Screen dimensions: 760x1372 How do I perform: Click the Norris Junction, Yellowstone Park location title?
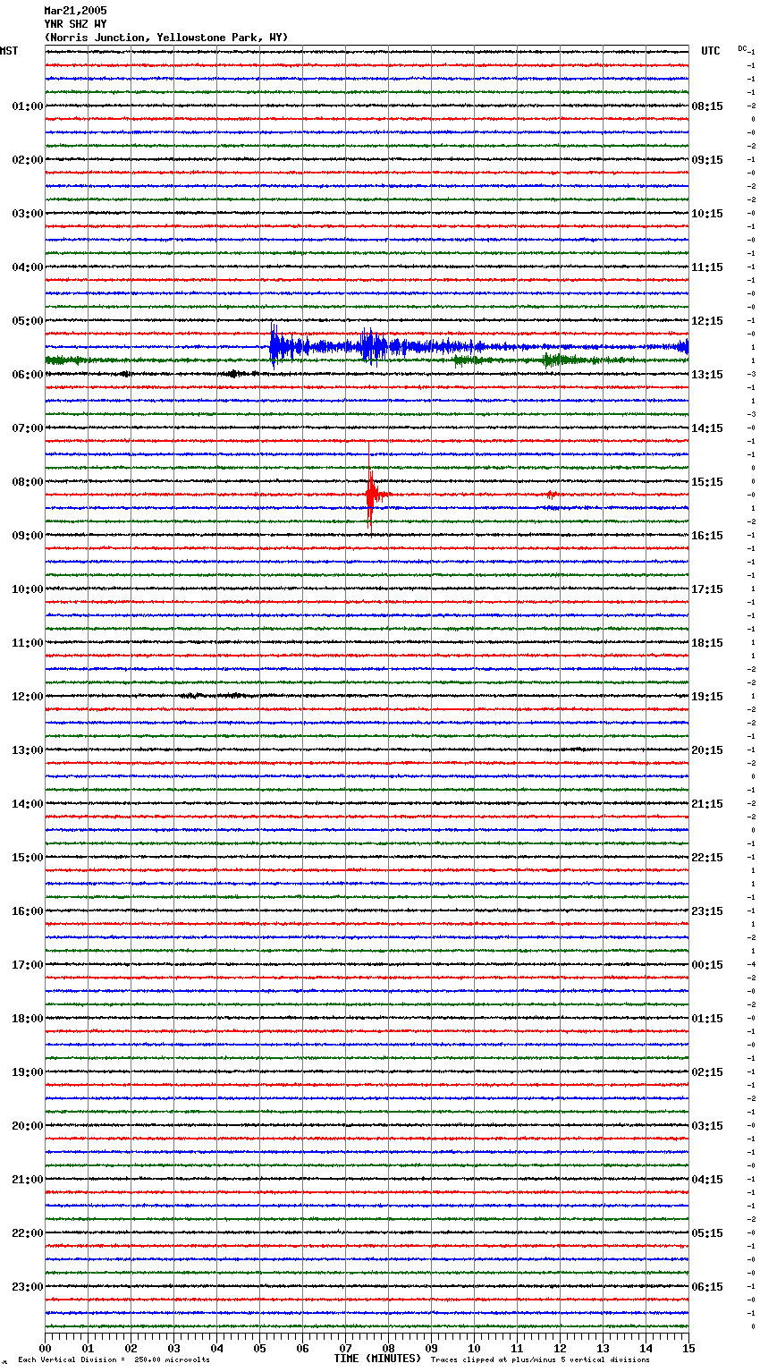click(x=166, y=38)
